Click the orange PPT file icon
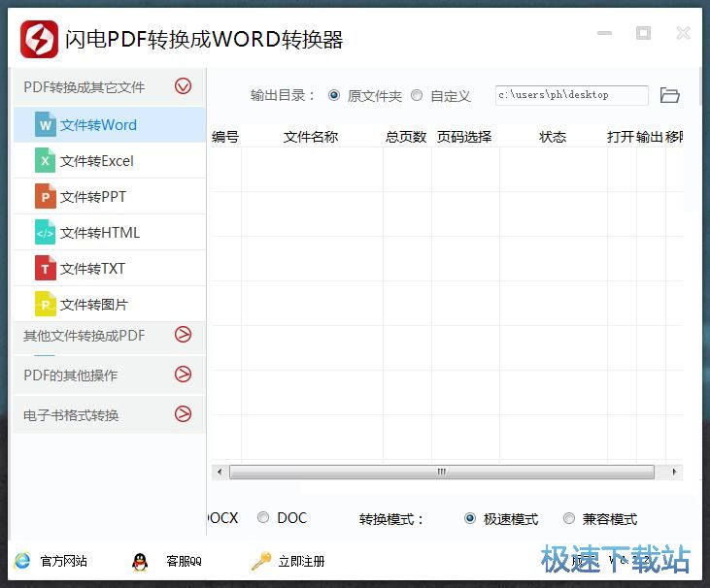 click(46, 196)
